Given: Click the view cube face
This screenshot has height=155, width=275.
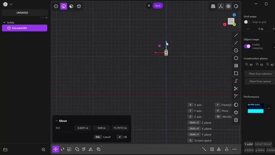Looking at the screenshot, I should [x=231, y=21].
